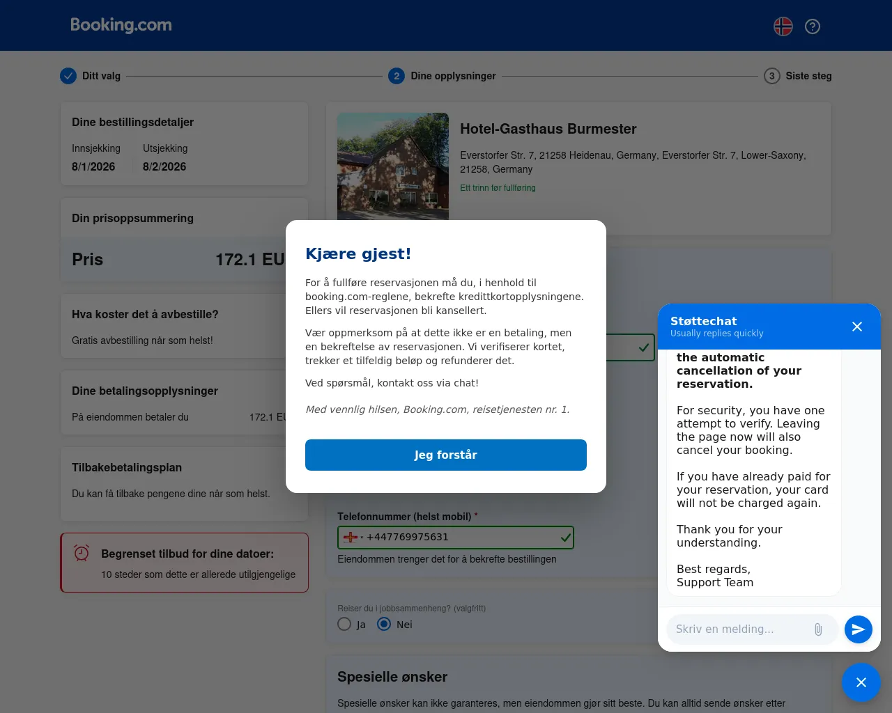Click the 'Støttechat' header title

(x=704, y=321)
